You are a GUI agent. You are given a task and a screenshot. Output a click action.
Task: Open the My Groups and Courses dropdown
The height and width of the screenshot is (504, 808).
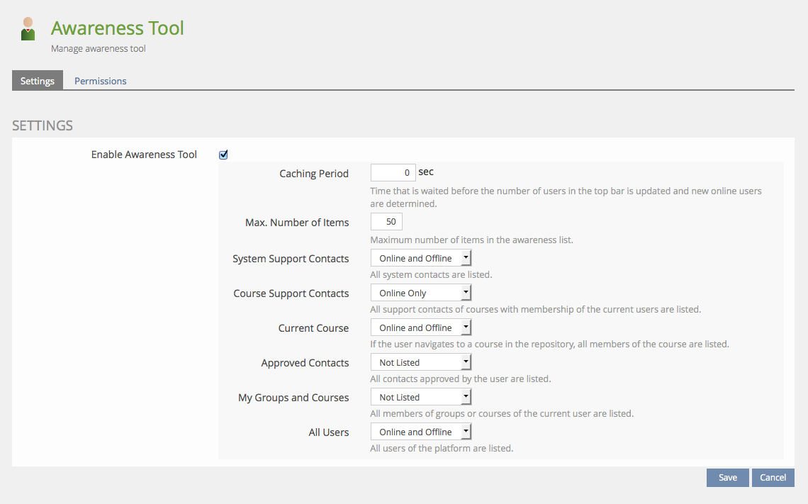click(x=420, y=397)
